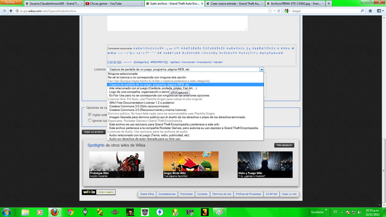Open the Angry Birds Wiki spotlight thumbnail

[191, 165]
